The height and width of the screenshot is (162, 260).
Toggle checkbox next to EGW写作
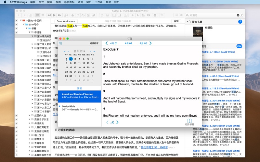coord(16,25)
